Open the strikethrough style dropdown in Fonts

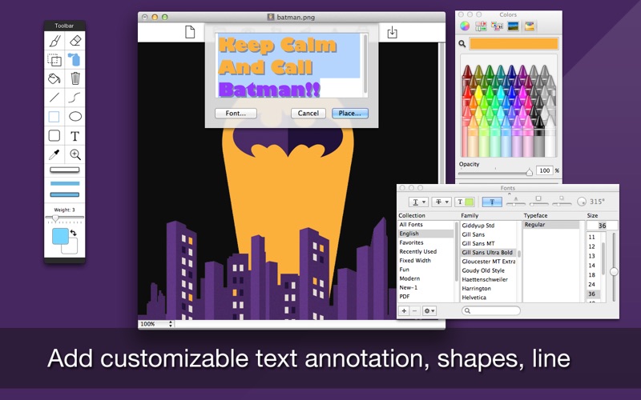(x=441, y=202)
